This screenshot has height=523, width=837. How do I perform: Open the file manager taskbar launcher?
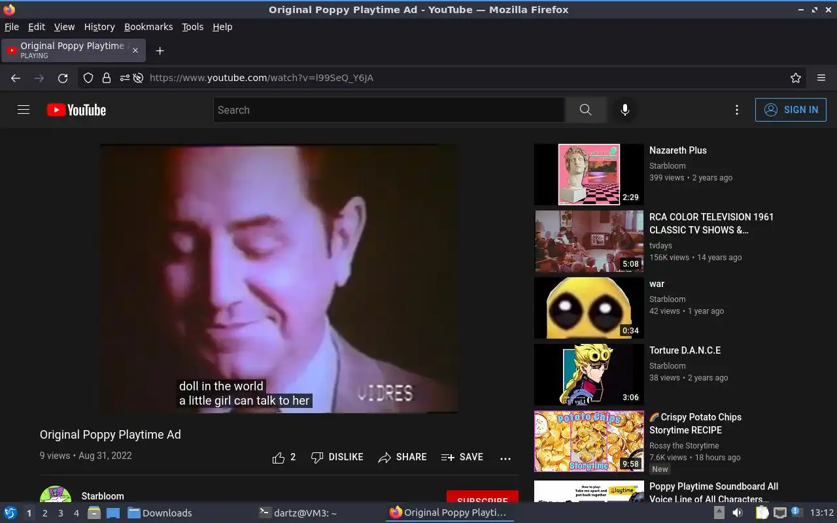point(94,513)
